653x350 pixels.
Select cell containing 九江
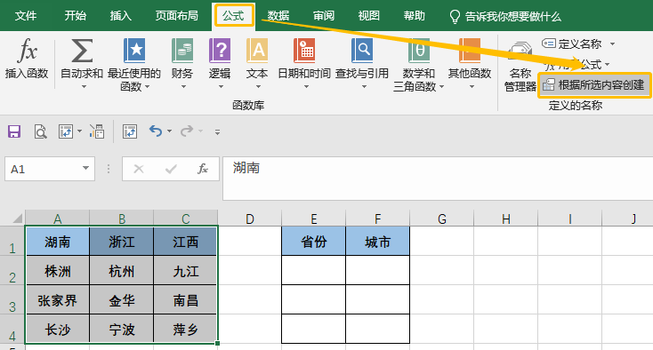pyautogui.click(x=185, y=270)
